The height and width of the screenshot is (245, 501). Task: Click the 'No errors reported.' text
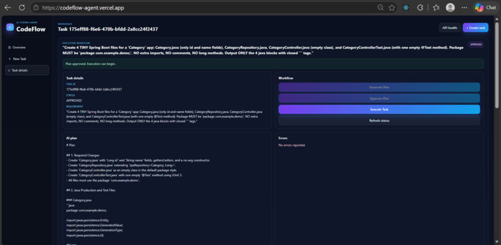(292, 145)
